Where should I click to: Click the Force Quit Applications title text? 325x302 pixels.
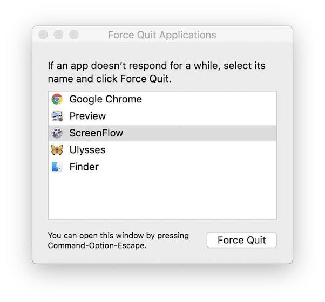(162, 35)
